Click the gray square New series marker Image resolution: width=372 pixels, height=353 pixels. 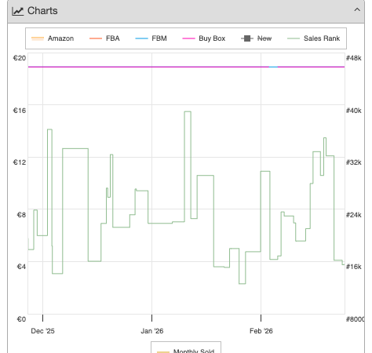247,38
